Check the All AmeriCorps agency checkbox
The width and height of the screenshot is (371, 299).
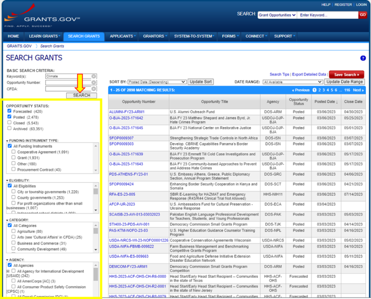[x=14, y=280]
